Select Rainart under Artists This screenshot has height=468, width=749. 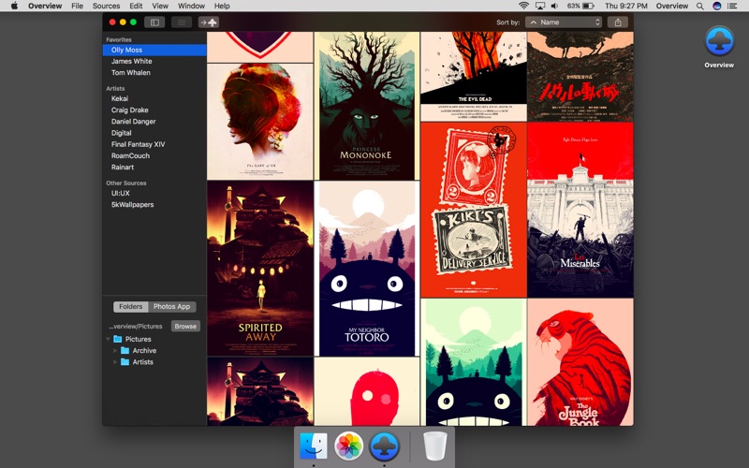154,168
